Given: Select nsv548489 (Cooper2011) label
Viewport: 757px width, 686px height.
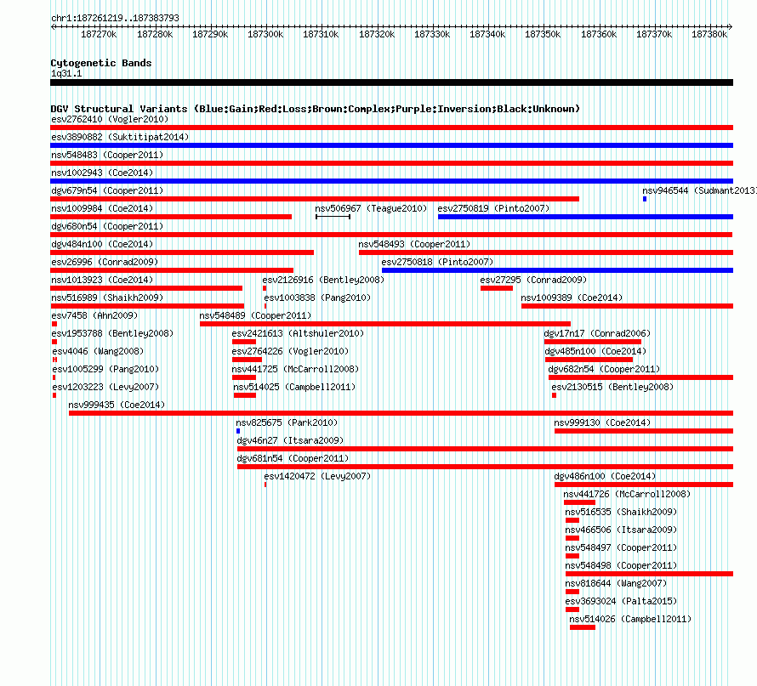Looking at the screenshot, I should 255,315.
